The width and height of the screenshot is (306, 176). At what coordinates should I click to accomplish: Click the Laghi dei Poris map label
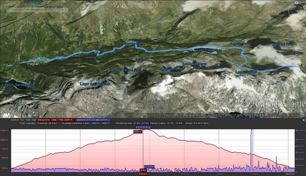[x=283, y=44]
